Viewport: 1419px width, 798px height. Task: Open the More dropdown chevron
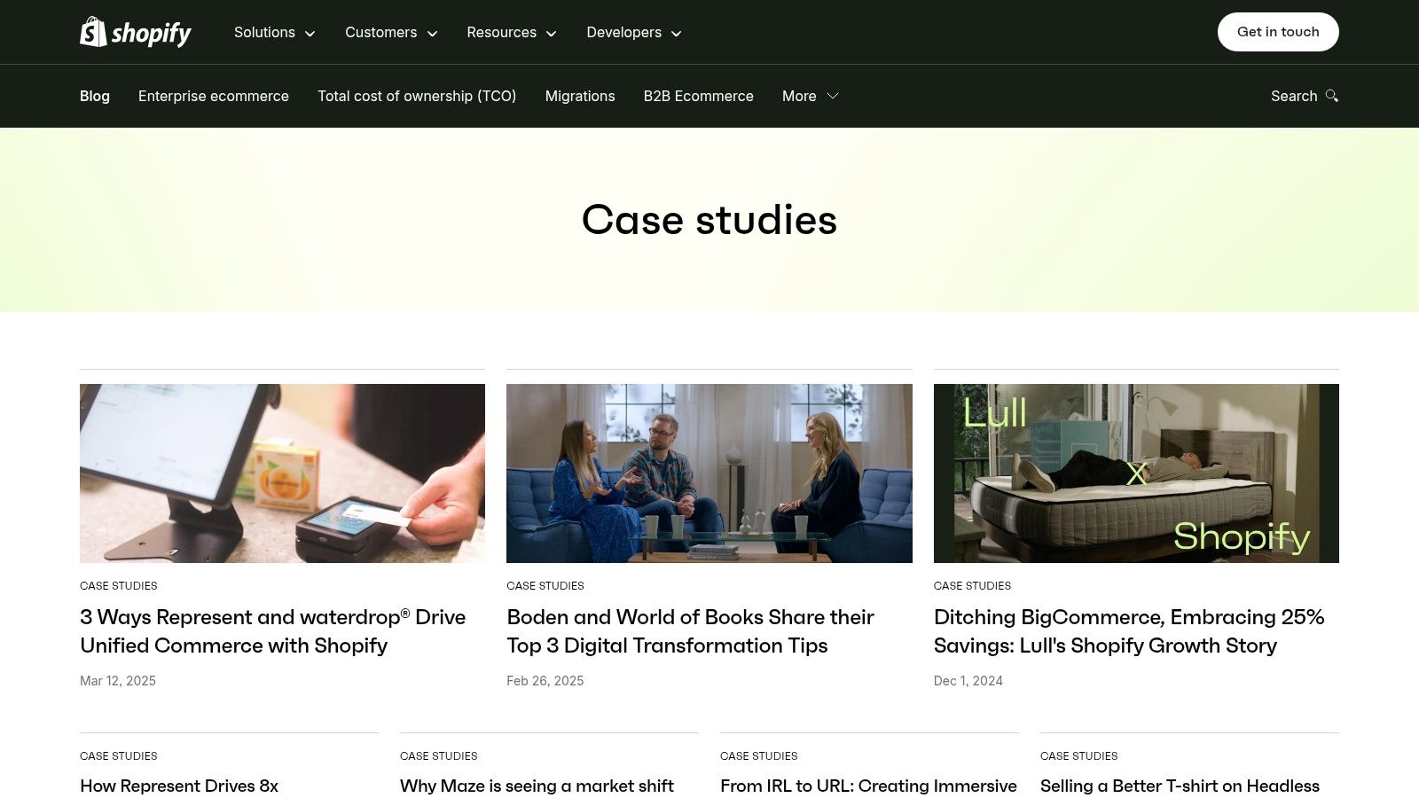click(x=833, y=96)
